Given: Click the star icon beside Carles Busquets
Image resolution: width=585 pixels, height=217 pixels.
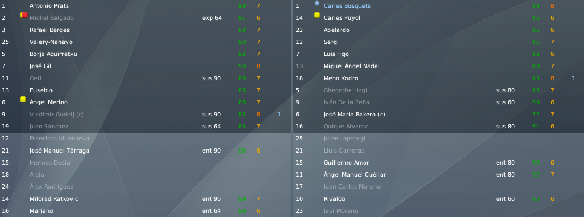Looking at the screenshot, I should click(317, 4).
